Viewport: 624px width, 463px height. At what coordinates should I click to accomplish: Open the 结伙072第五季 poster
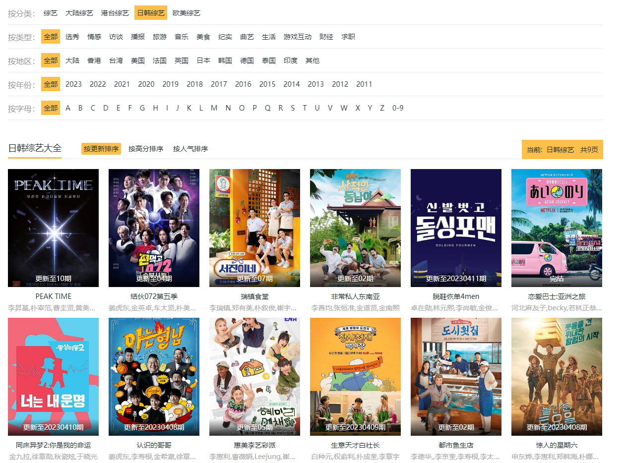click(154, 228)
